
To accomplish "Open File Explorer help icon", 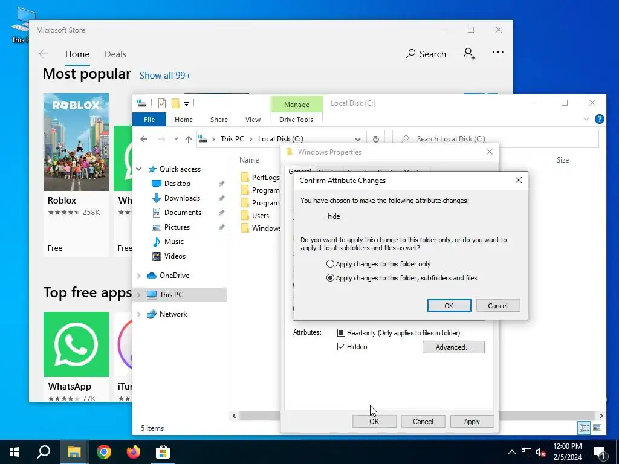I will [x=599, y=119].
